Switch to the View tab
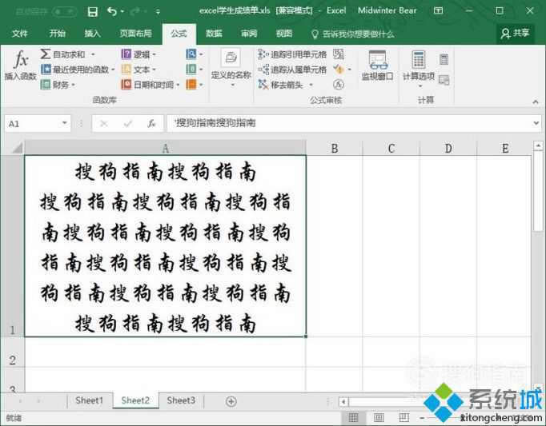 pyautogui.click(x=284, y=34)
